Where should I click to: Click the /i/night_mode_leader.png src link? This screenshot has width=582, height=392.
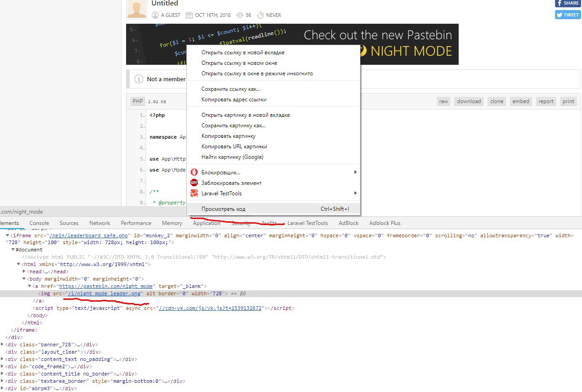coord(105,293)
